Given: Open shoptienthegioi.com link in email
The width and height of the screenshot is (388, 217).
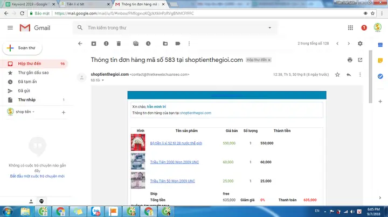Looking at the screenshot, I should [x=196, y=113].
